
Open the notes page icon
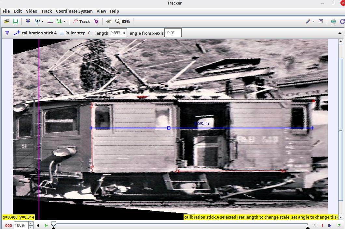click(321, 21)
